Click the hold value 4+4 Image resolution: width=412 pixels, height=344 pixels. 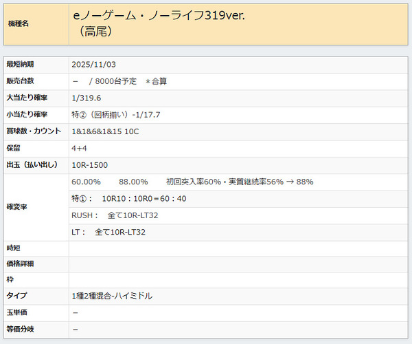click(79, 148)
